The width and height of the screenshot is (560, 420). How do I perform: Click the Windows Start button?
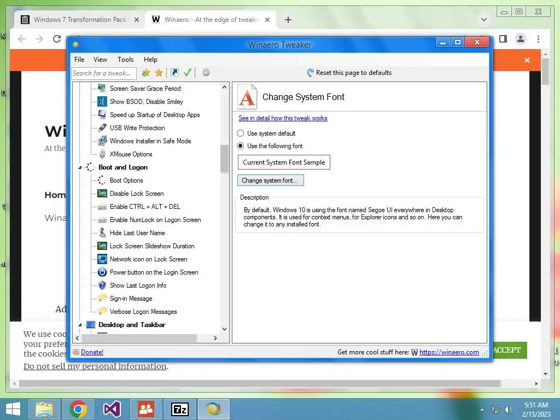[x=13, y=409]
